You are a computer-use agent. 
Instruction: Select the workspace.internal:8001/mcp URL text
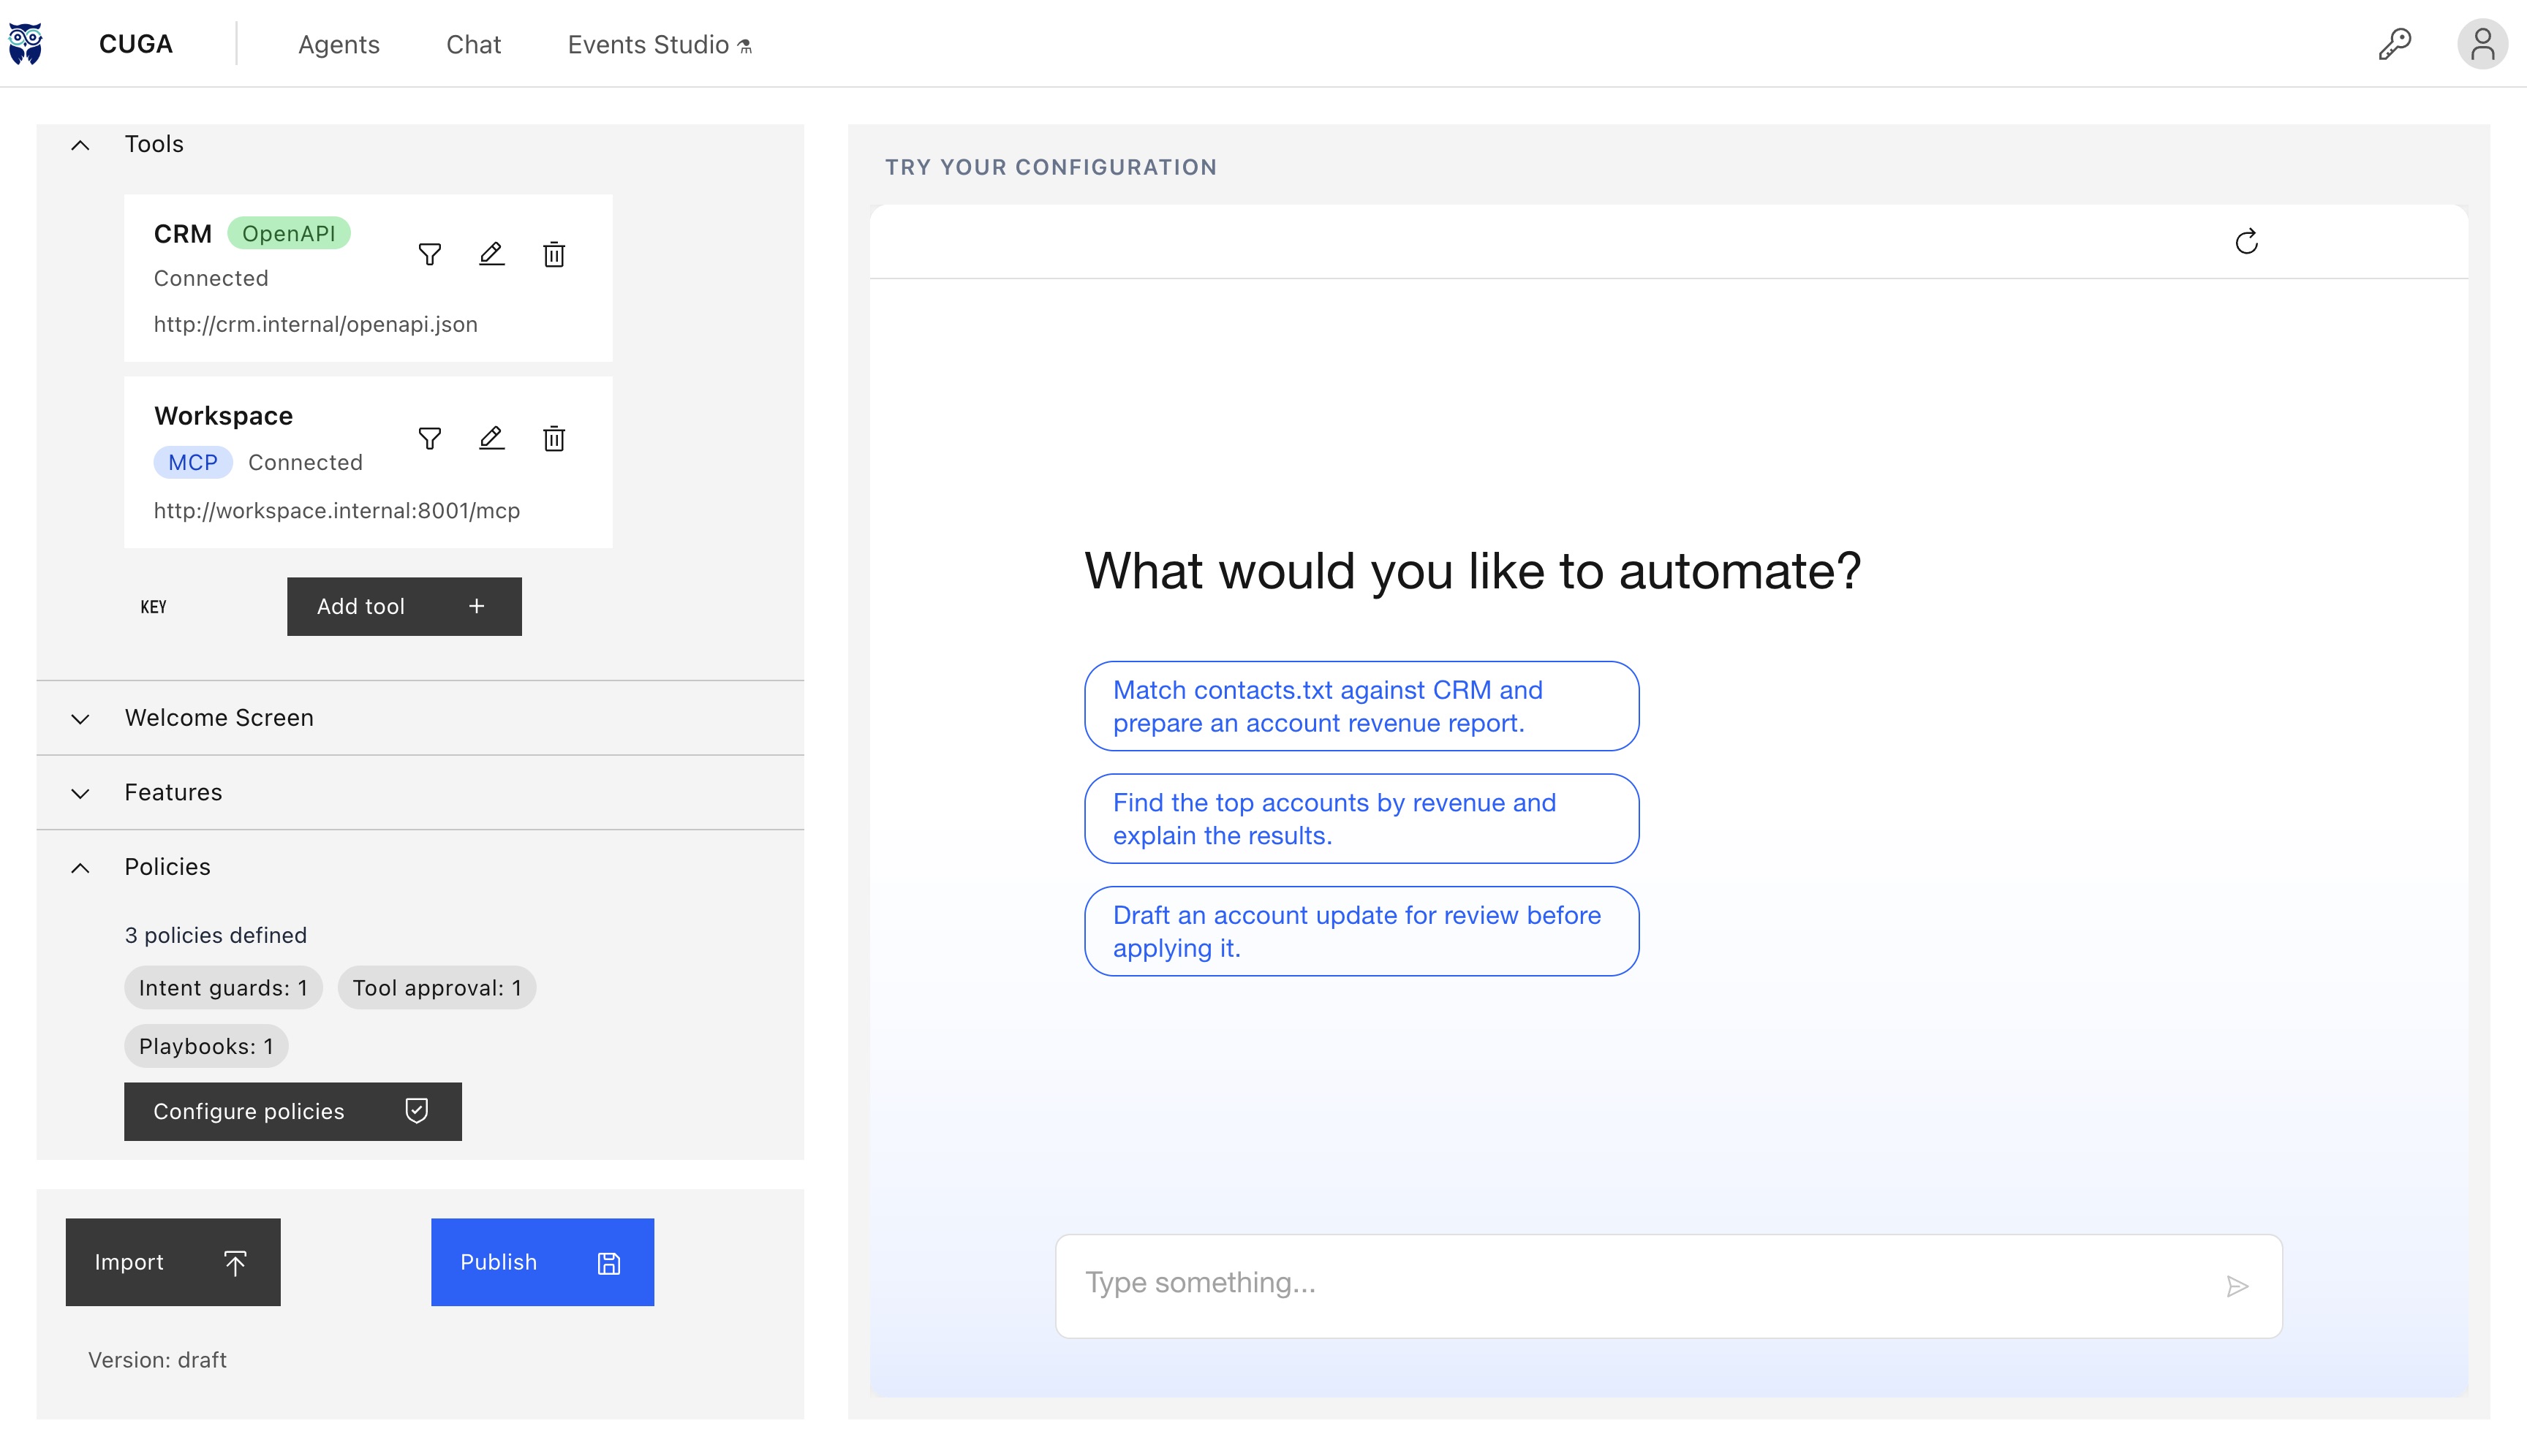coord(337,511)
